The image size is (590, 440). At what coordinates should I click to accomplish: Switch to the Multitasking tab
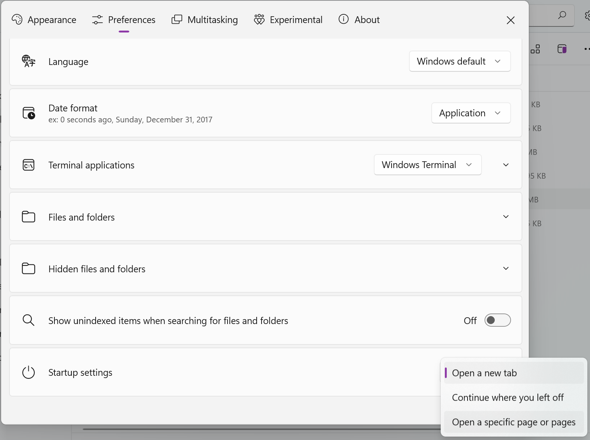point(204,20)
